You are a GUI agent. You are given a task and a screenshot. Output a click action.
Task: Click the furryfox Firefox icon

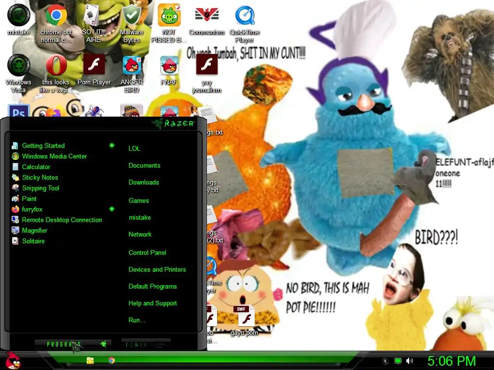pyautogui.click(x=15, y=209)
